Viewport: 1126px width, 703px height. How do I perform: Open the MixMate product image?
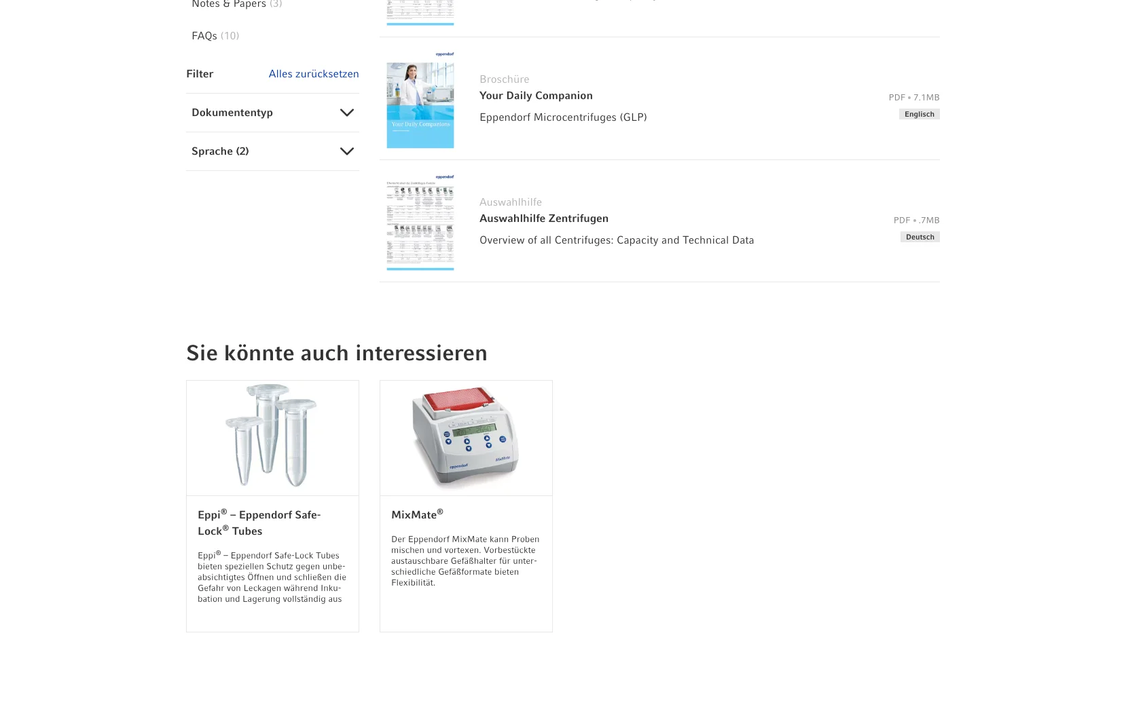pyautogui.click(x=466, y=438)
